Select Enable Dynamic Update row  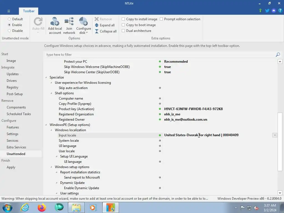[82, 188]
